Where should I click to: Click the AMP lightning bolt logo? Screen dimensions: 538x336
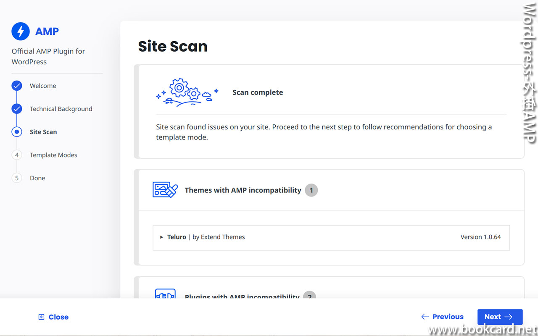click(x=20, y=31)
